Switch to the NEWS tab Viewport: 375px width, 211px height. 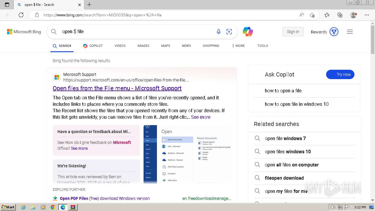pyautogui.click(x=186, y=46)
